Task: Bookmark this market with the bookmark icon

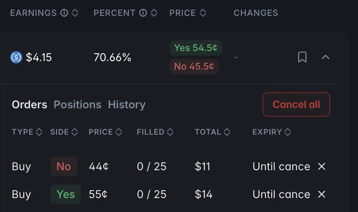Action: 302,57
